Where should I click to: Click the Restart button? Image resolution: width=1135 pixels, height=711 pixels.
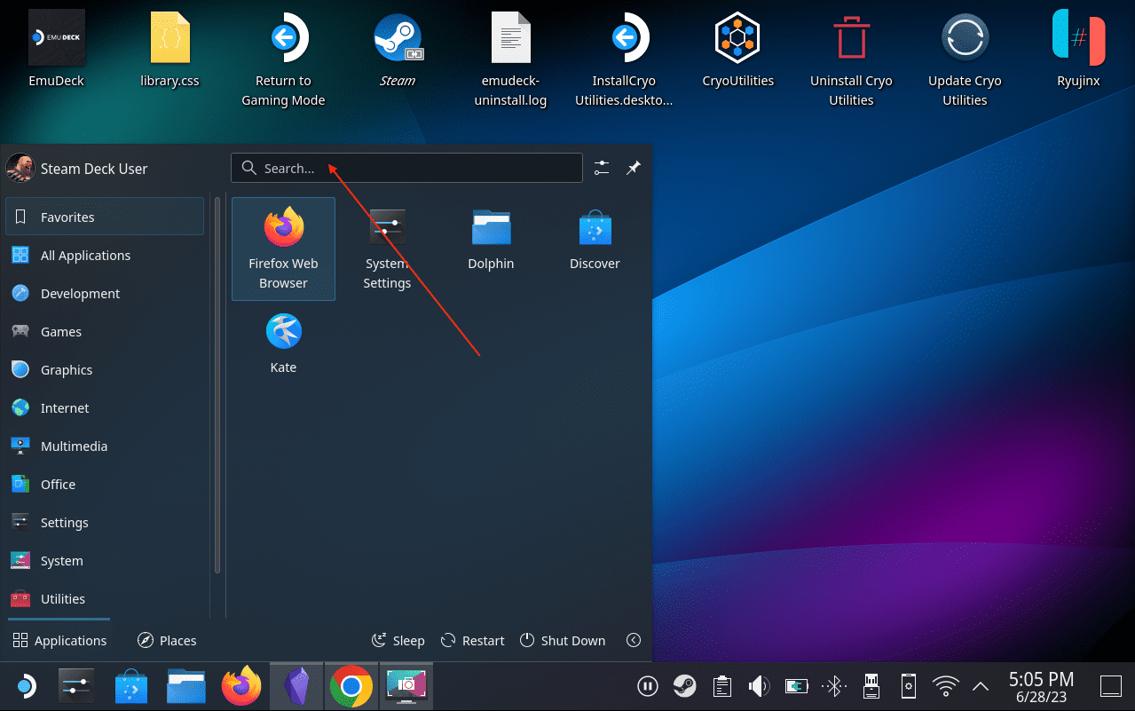tap(472, 640)
